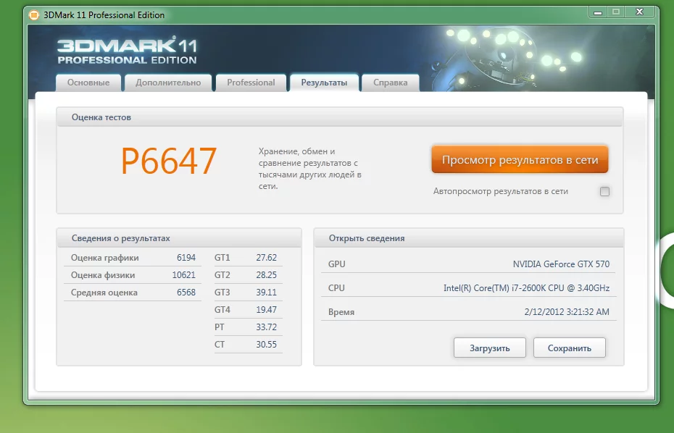Click the Сохранить button
The width and height of the screenshot is (674, 433).
pos(569,348)
